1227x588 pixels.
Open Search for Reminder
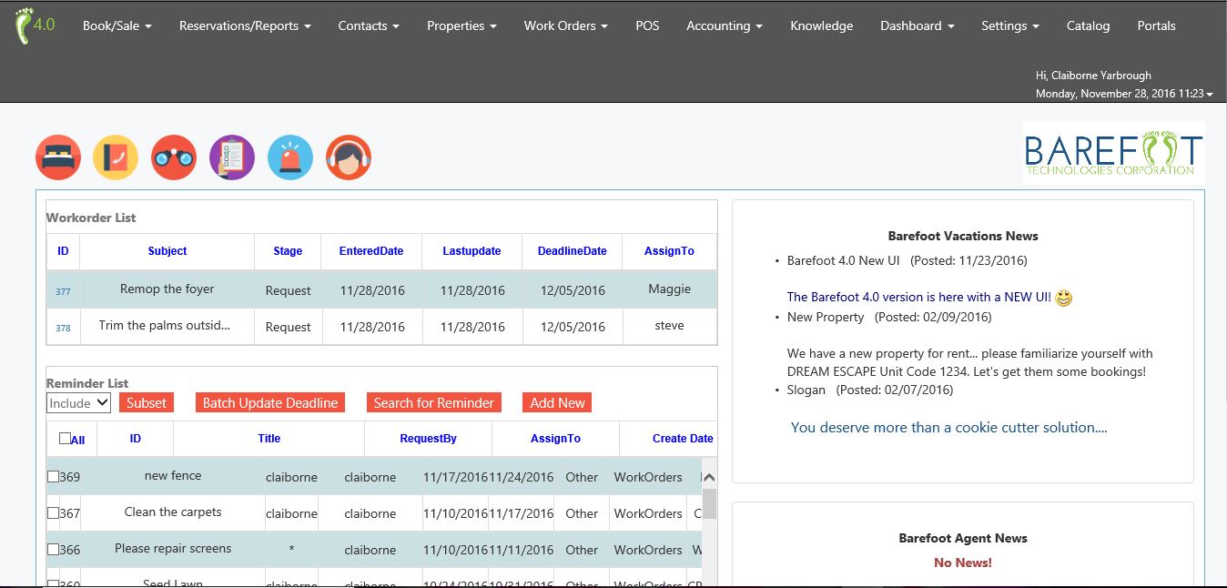point(434,403)
